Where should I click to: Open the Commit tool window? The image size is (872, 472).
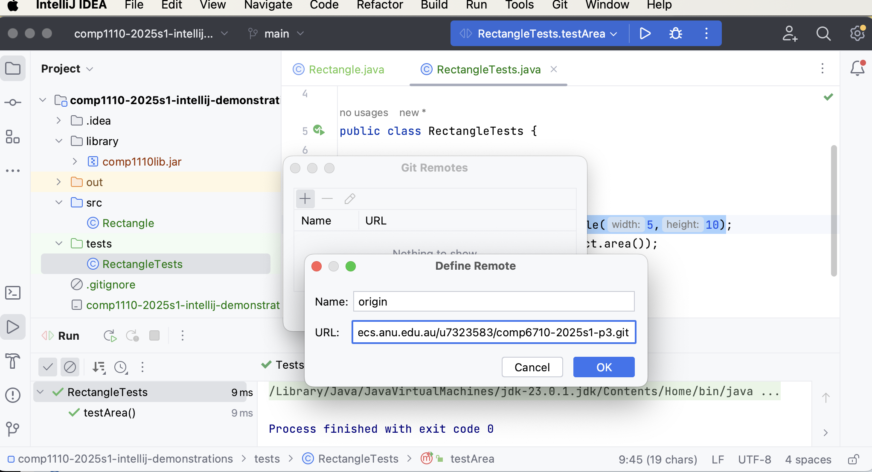(x=13, y=102)
